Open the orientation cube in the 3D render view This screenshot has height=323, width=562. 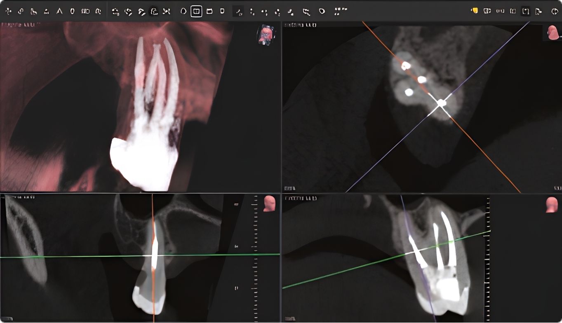click(266, 35)
